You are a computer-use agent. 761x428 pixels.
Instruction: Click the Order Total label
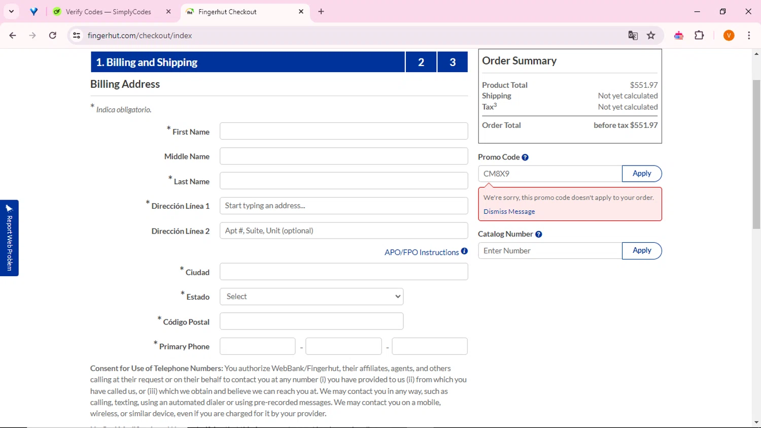501,125
